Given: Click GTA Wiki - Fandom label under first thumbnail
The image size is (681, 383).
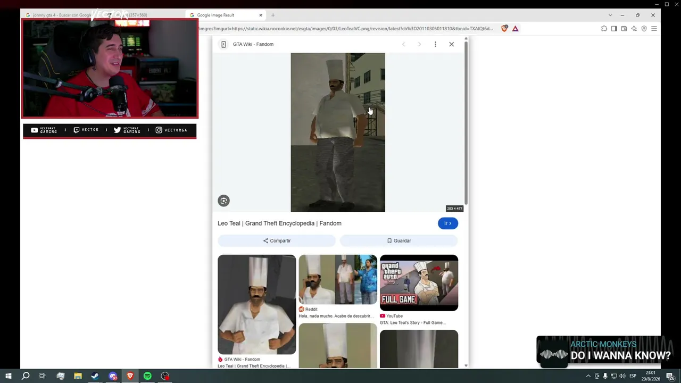Looking at the screenshot, I should pos(239,360).
